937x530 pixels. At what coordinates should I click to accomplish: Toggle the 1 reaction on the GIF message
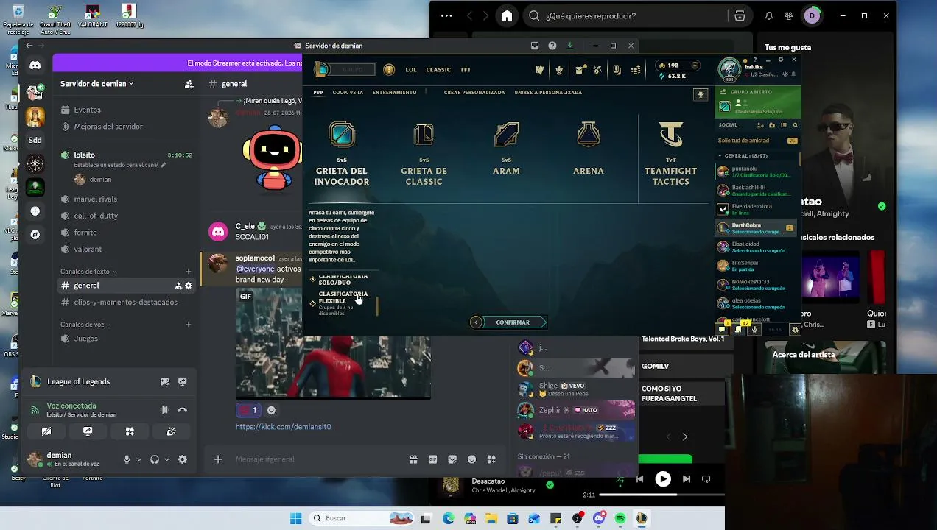pyautogui.click(x=248, y=410)
